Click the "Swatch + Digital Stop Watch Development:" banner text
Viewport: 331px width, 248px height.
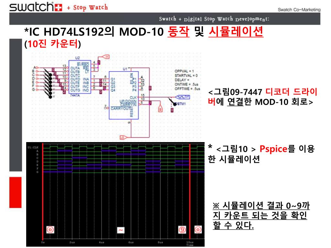[x=214, y=19]
